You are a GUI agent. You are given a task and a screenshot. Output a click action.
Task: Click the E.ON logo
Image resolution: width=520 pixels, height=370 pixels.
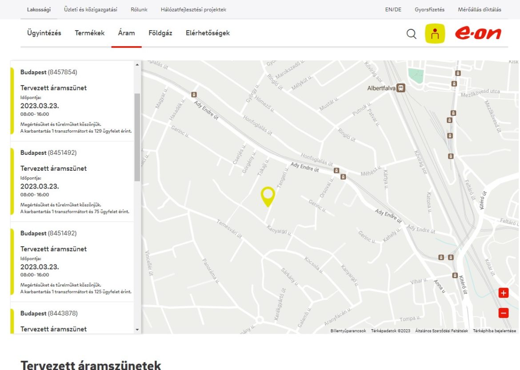[x=478, y=34]
